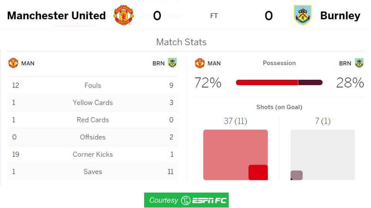Image resolution: width=371 pixels, height=208 pixels.
Task: Open the Courtesy ESPN FC banner
Action: (x=186, y=200)
